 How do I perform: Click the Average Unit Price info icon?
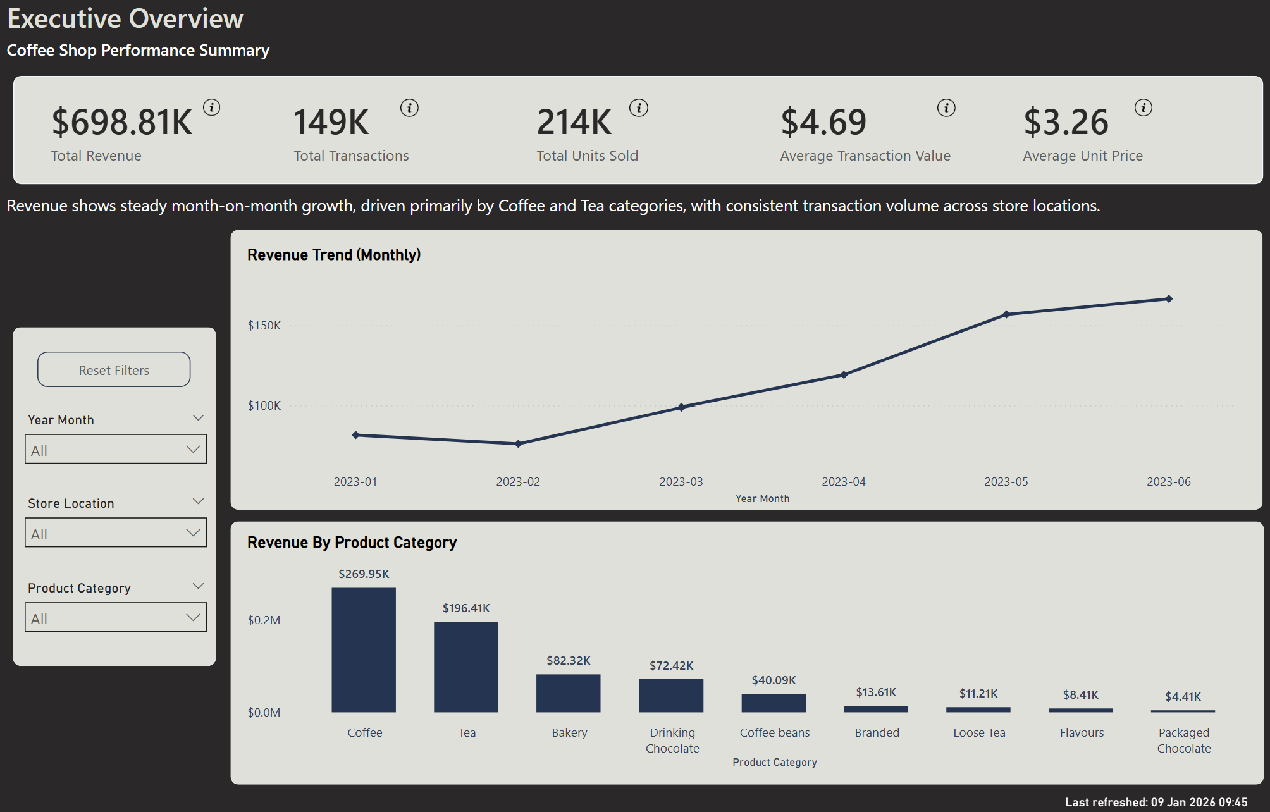click(1142, 108)
